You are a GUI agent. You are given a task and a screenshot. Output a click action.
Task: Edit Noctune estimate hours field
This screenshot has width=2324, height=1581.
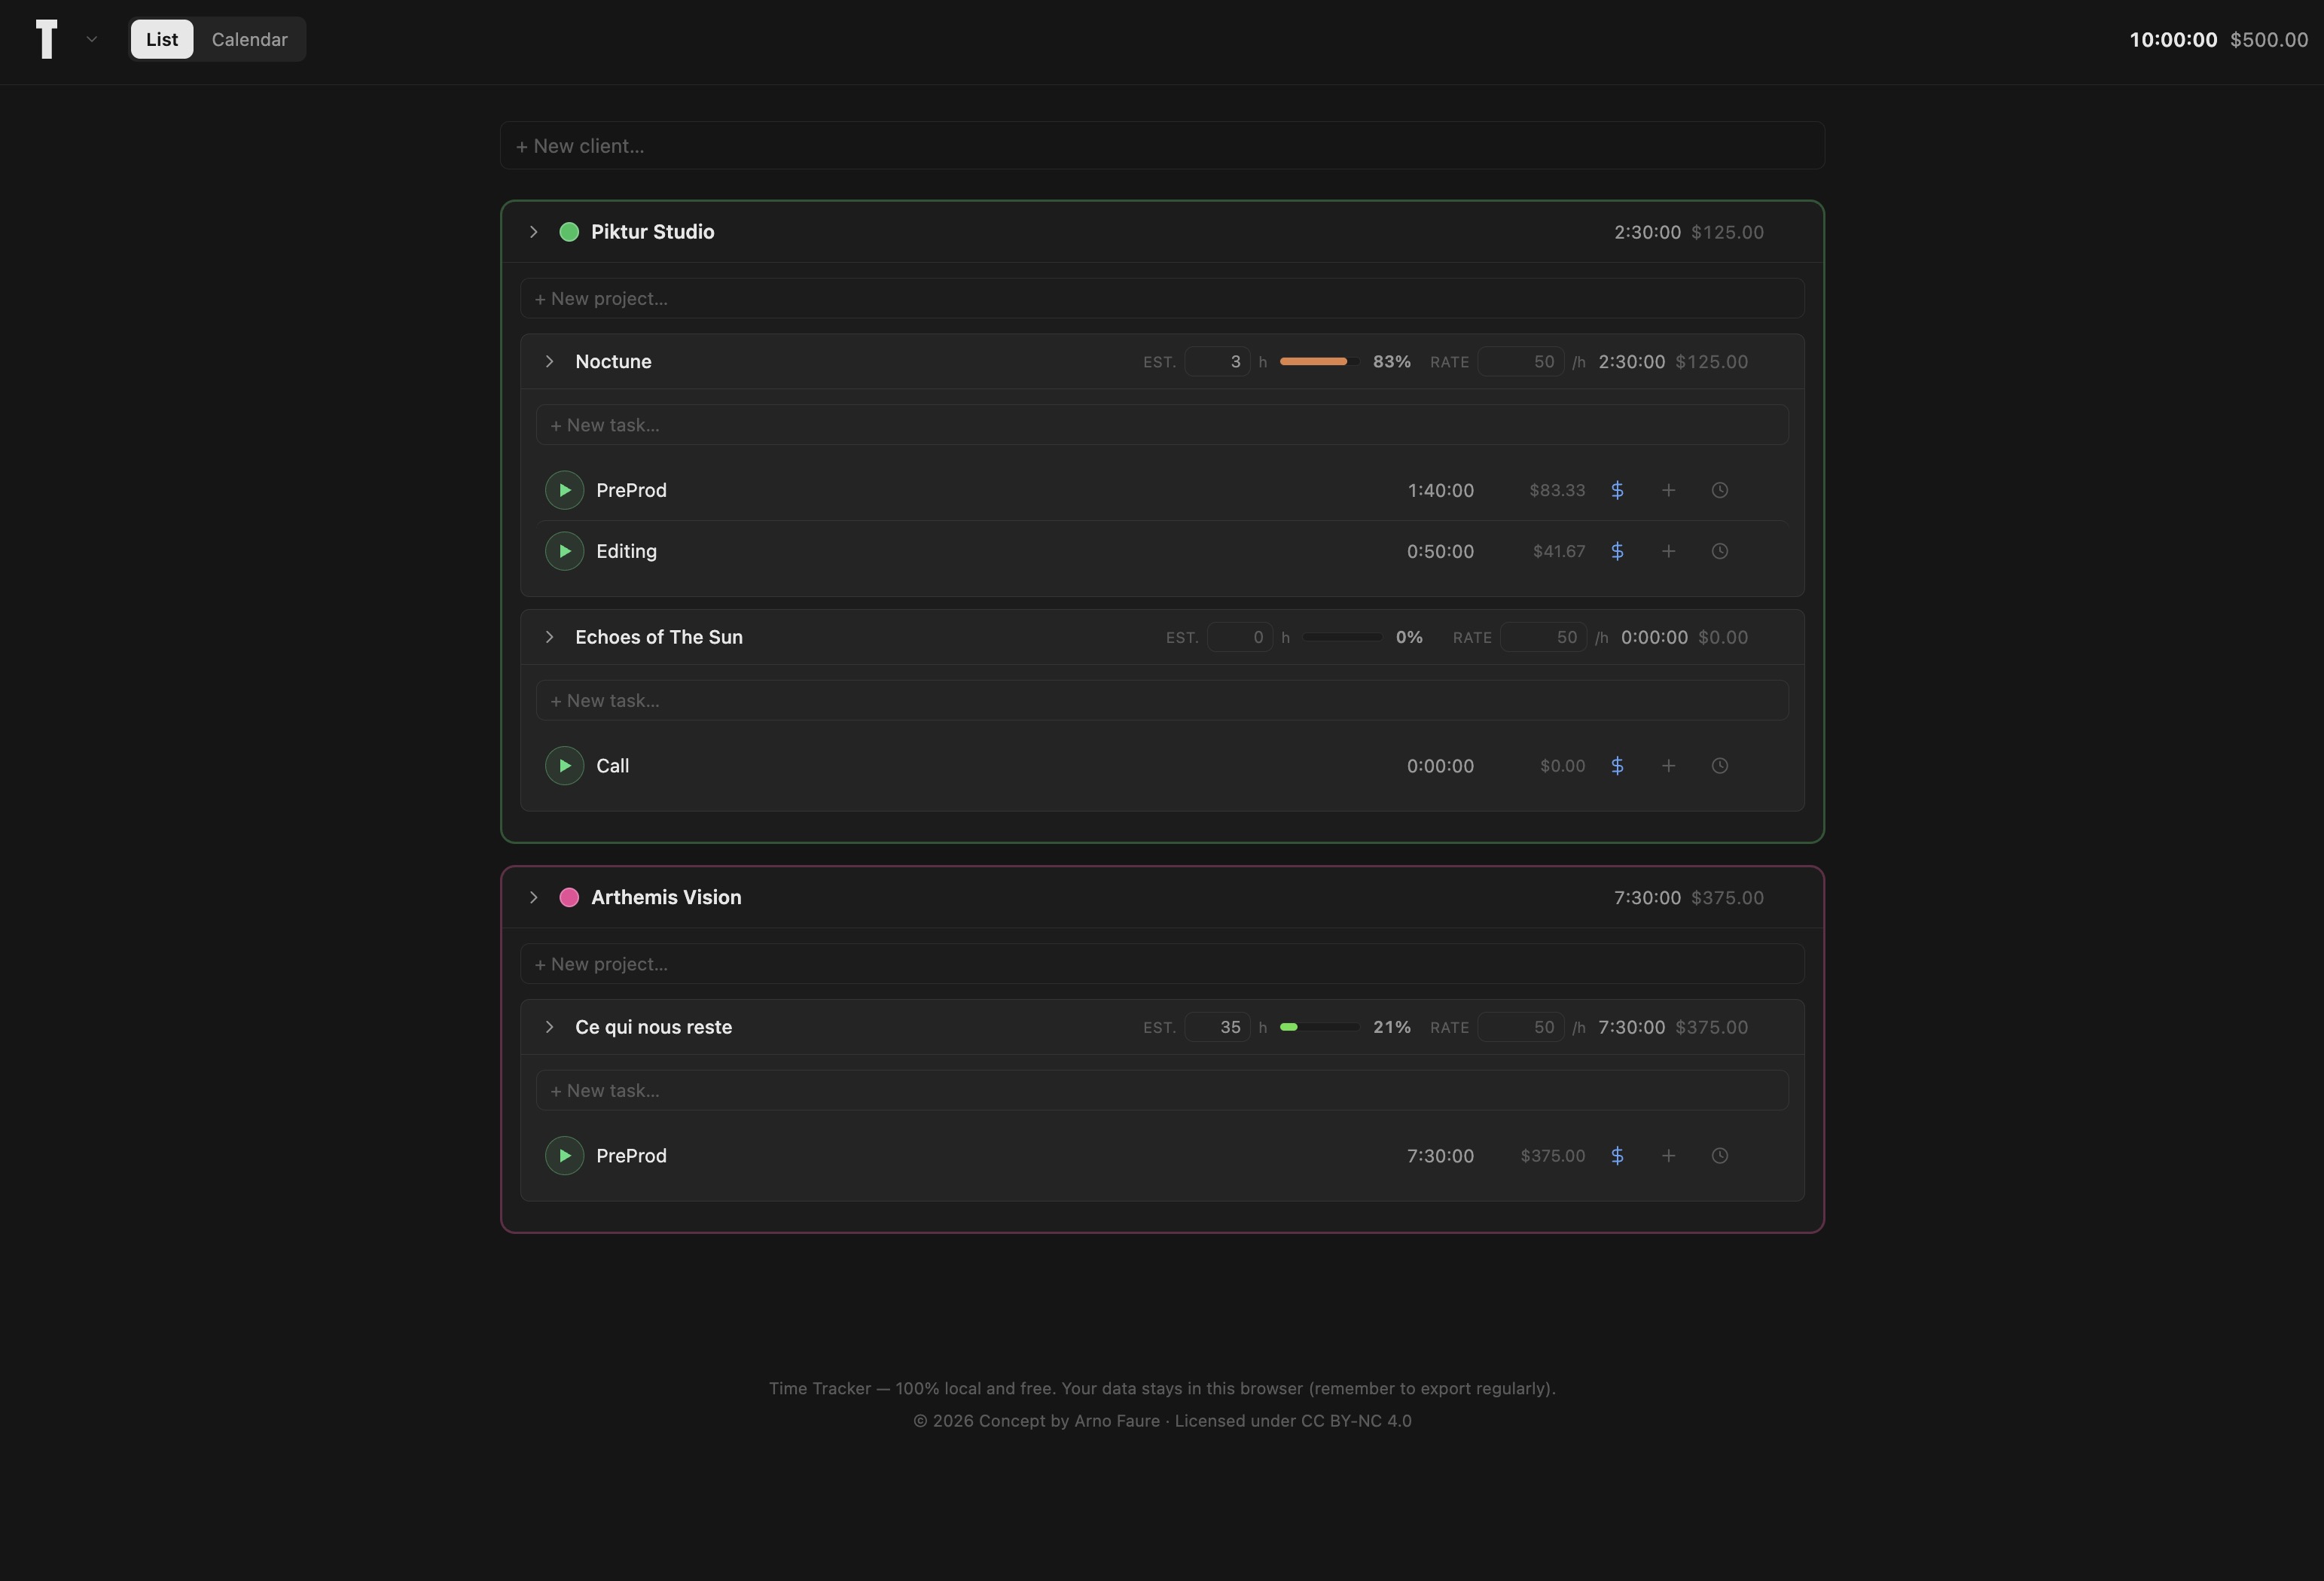pyautogui.click(x=1217, y=362)
